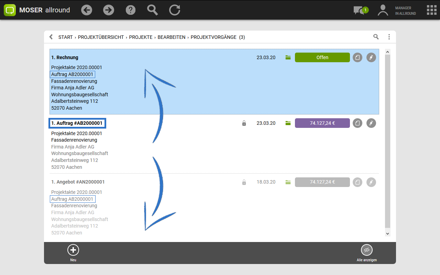
Task: Toggle Alle anzeigen visibility button
Action: coord(366,250)
